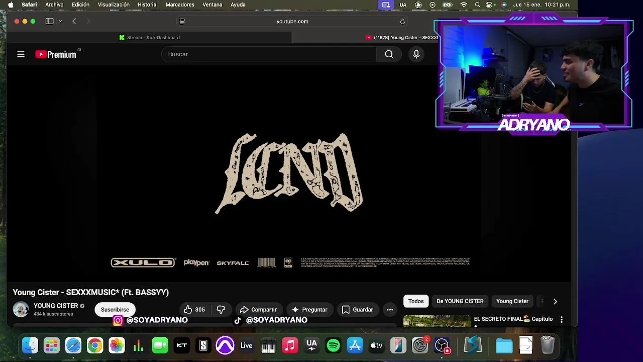
Task: Open Safari page reader/settings icon in address bar
Action: coord(182,21)
